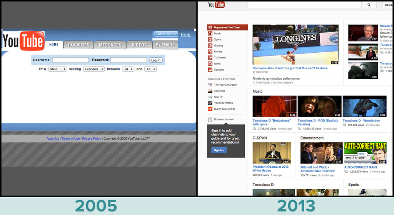
Task: Click the coachella channel icon
Action: [x=210, y=91]
